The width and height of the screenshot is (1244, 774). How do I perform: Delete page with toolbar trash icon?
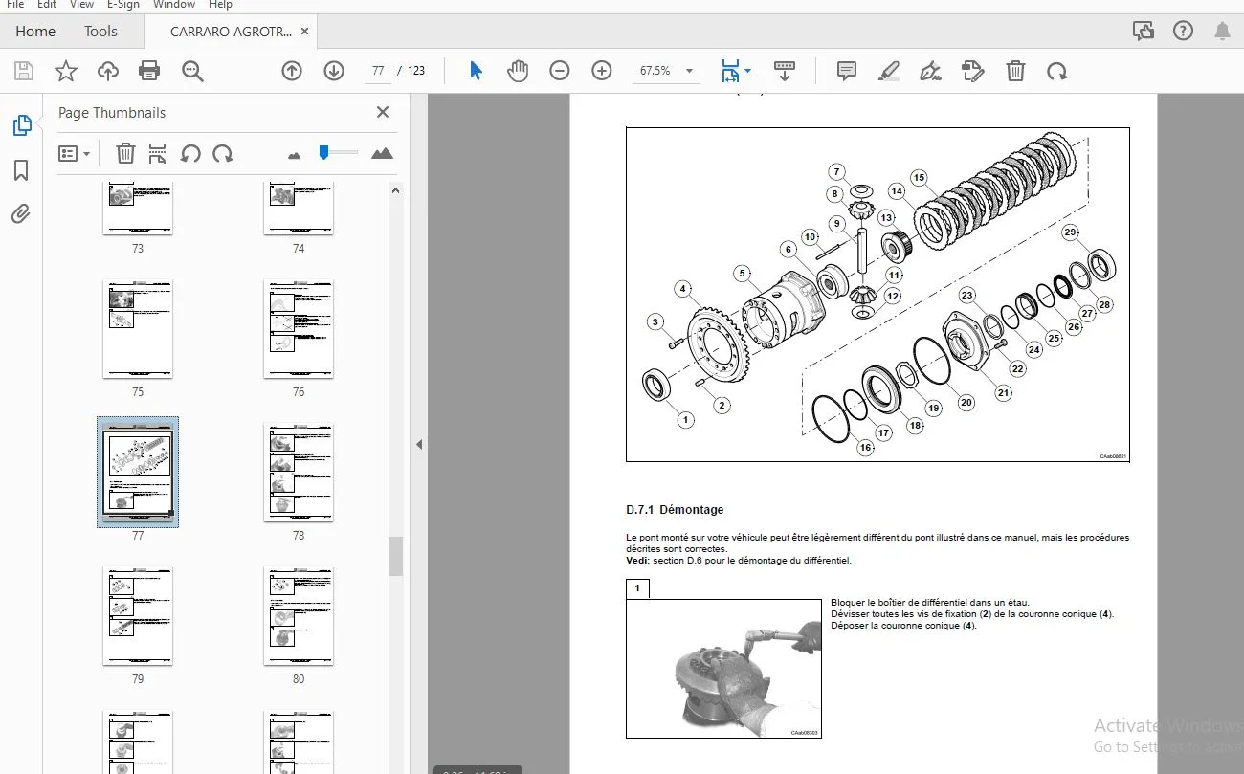tap(1015, 71)
